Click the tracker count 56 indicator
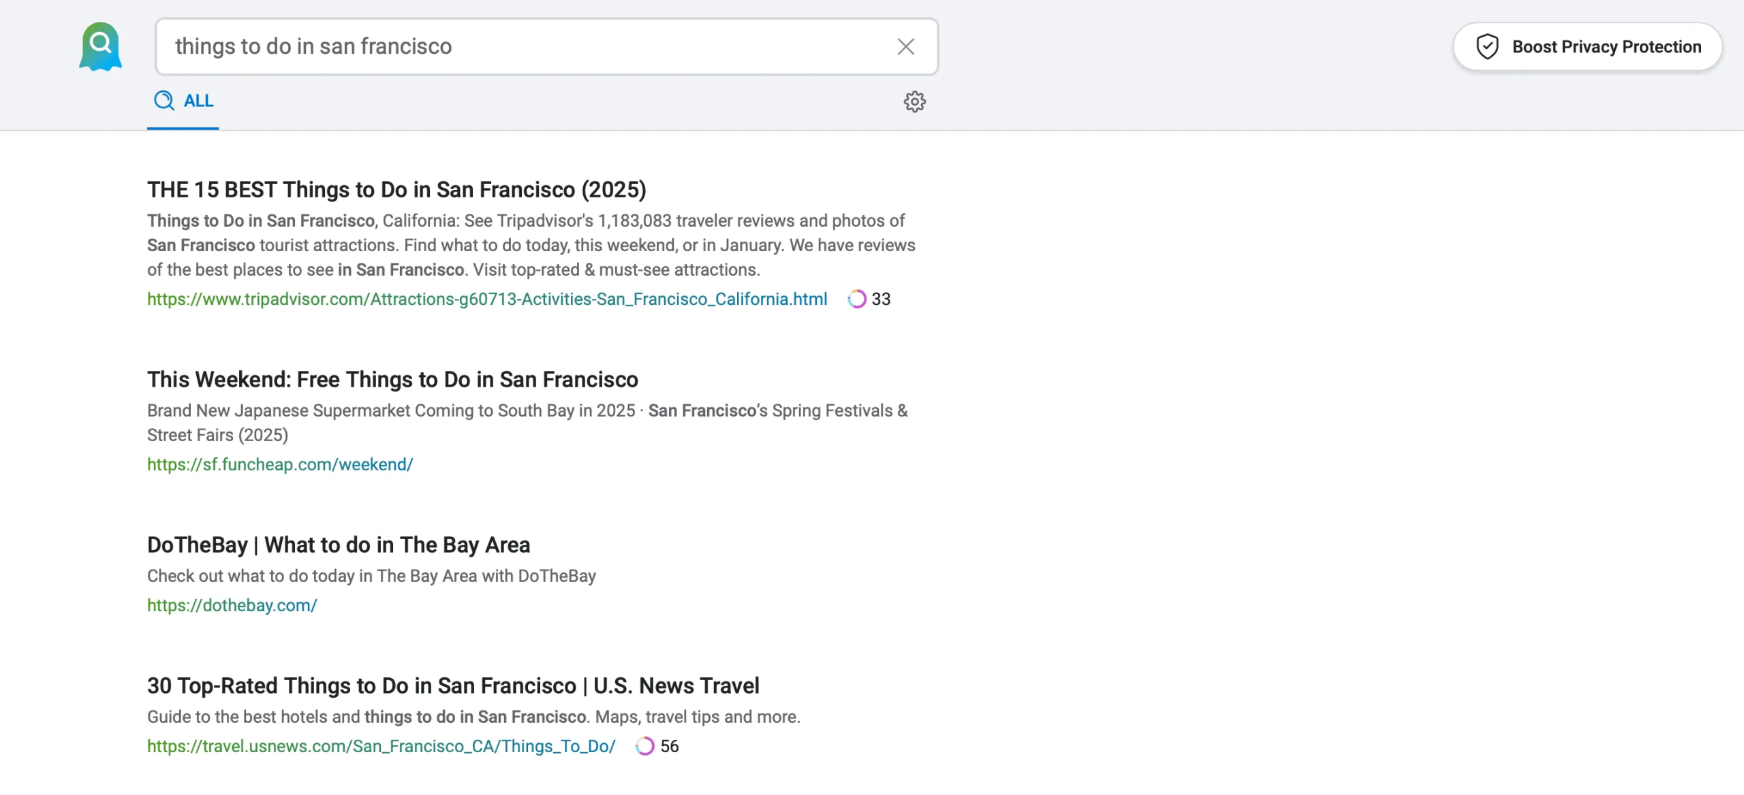 [669, 746]
